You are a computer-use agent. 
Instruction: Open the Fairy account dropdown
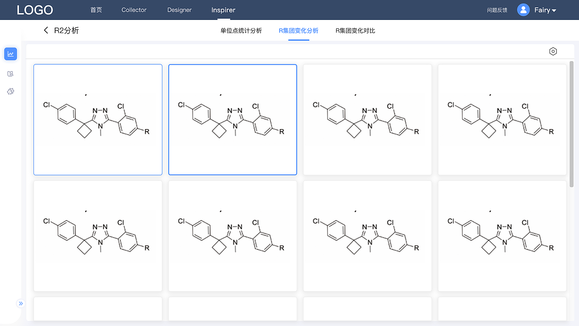545,10
